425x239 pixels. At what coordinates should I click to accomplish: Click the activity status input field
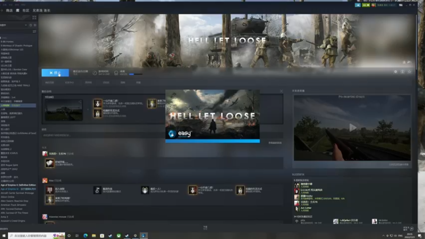163,135
